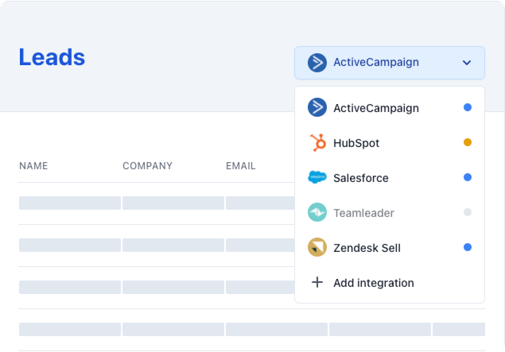Select HubSpot from the integration list

[x=356, y=143]
